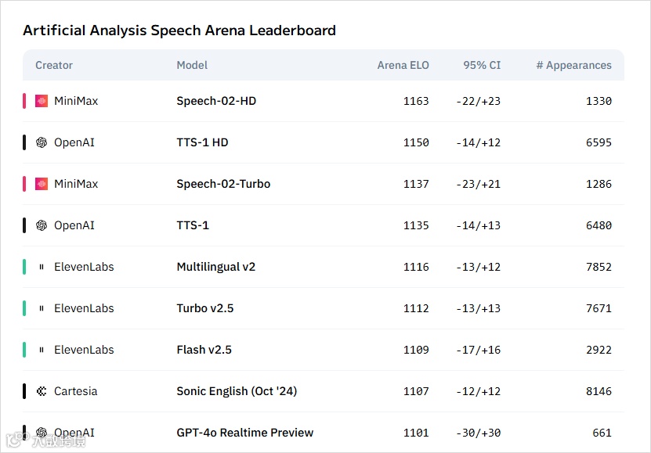
Task: Click the MiniMax logo beside Speech-02-HD
Action: tap(42, 101)
